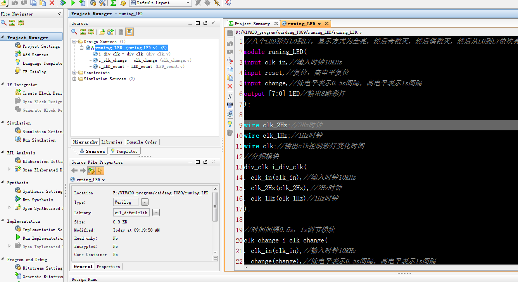Image resolution: width=518 pixels, height=282 pixels.
Task: Click the search icon in Sources panel
Action: coord(74,32)
